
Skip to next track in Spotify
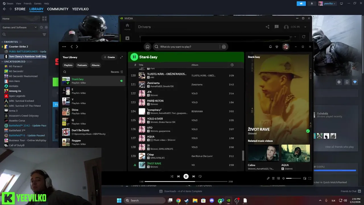coord(193,176)
